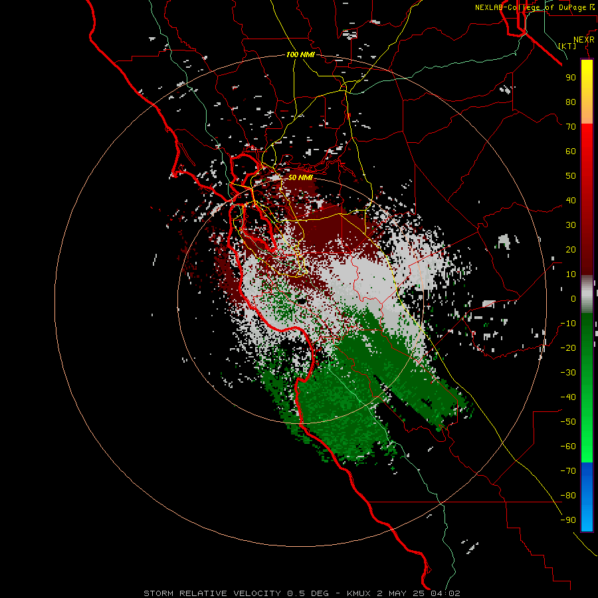The image size is (598, 598).
Task: Click the -80 value on the velocity scale
Action: [x=568, y=496]
